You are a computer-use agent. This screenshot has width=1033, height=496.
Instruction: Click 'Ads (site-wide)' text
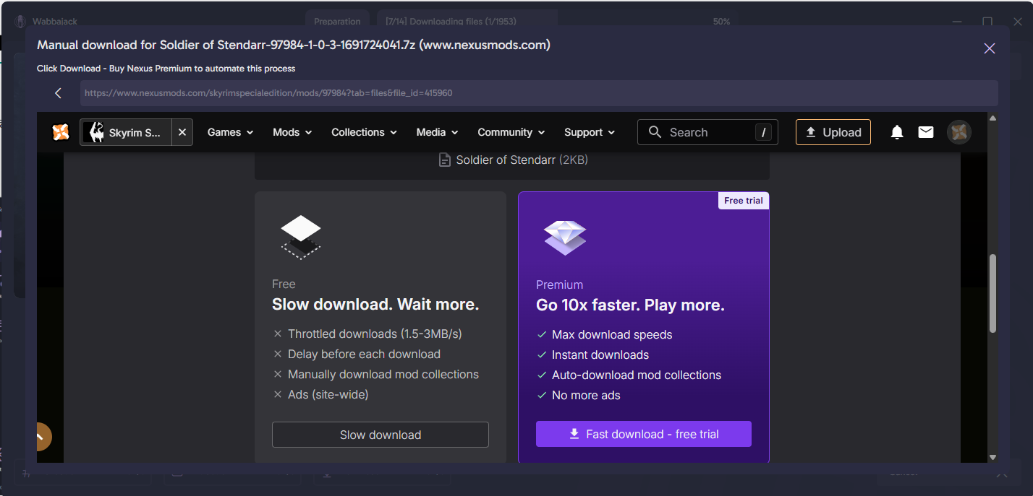point(328,394)
